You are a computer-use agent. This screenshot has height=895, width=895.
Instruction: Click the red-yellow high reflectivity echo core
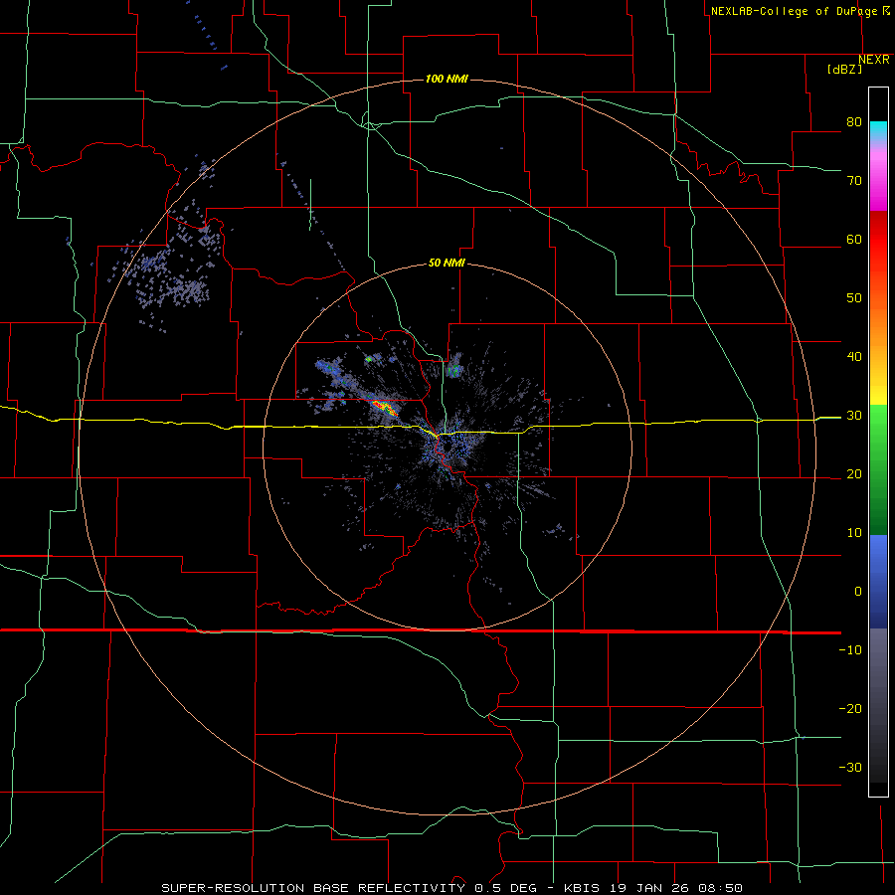pyautogui.click(x=384, y=407)
